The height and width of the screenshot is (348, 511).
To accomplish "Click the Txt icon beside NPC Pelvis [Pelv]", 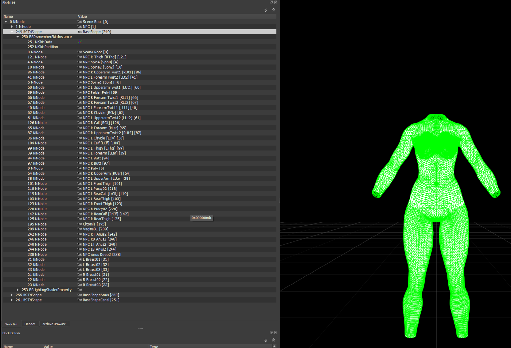I will (x=80, y=92).
